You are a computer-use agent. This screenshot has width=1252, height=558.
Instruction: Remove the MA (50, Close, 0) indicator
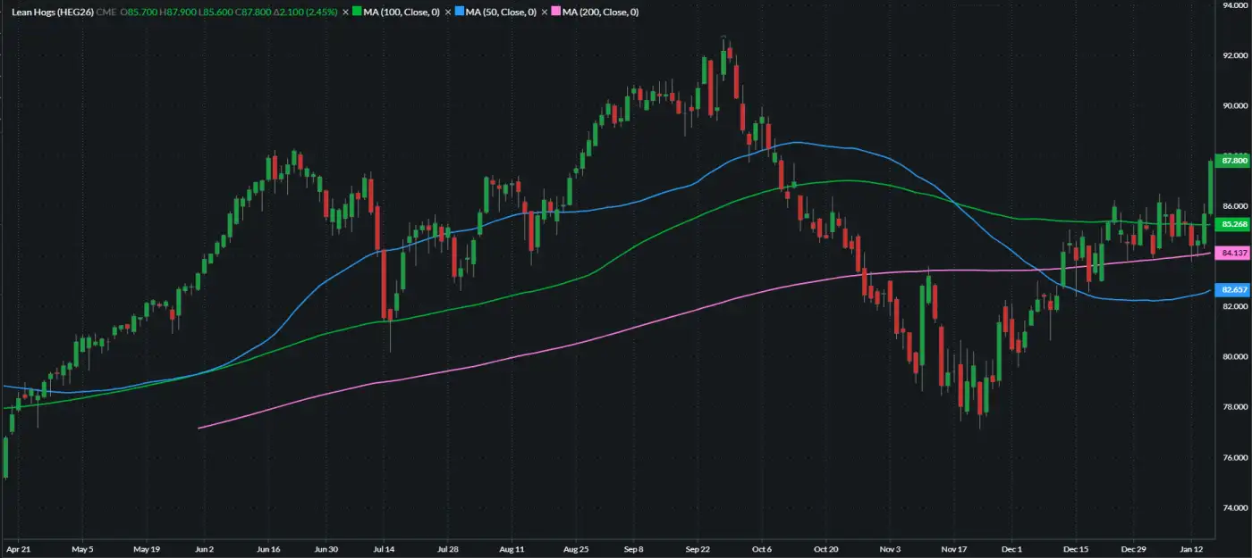click(447, 12)
